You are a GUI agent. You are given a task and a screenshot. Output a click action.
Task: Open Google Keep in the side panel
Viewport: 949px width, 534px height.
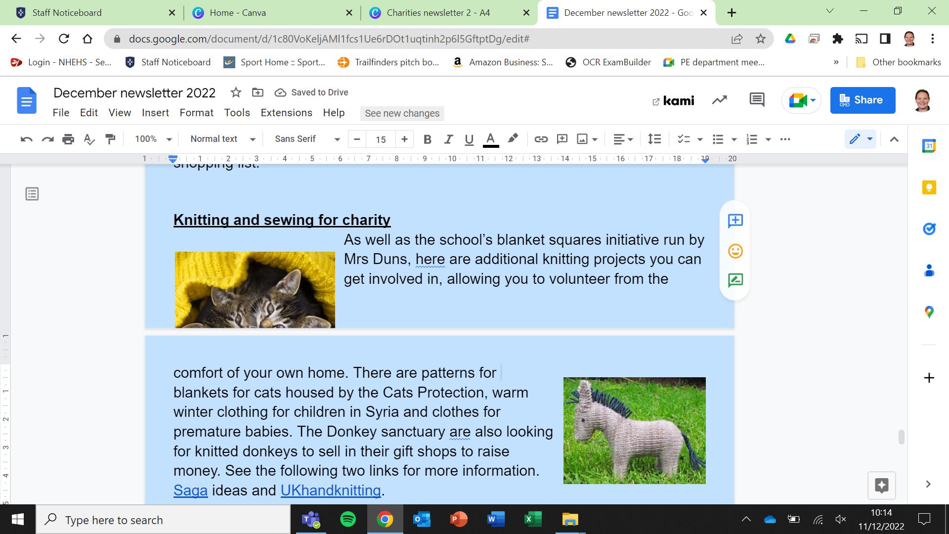point(929,187)
